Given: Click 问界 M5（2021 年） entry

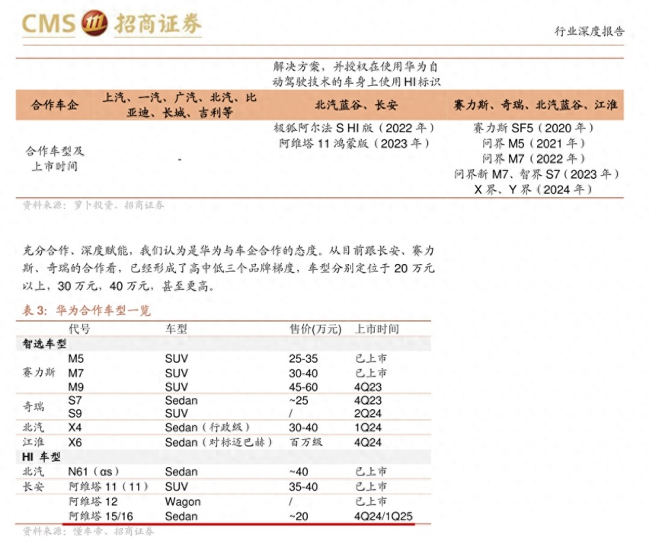Looking at the screenshot, I should tap(534, 144).
